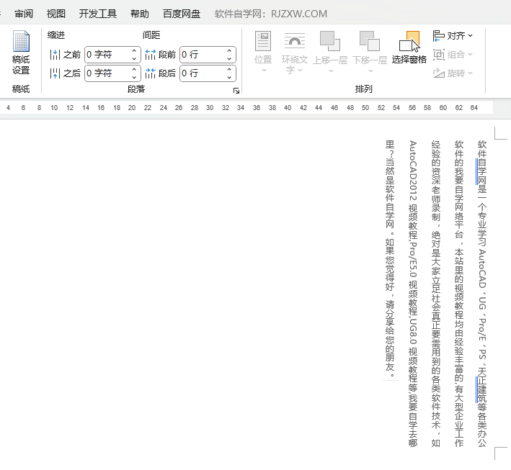The width and height of the screenshot is (511, 470).
Task: Open the 审阅 ribbon tab
Action: (x=24, y=14)
